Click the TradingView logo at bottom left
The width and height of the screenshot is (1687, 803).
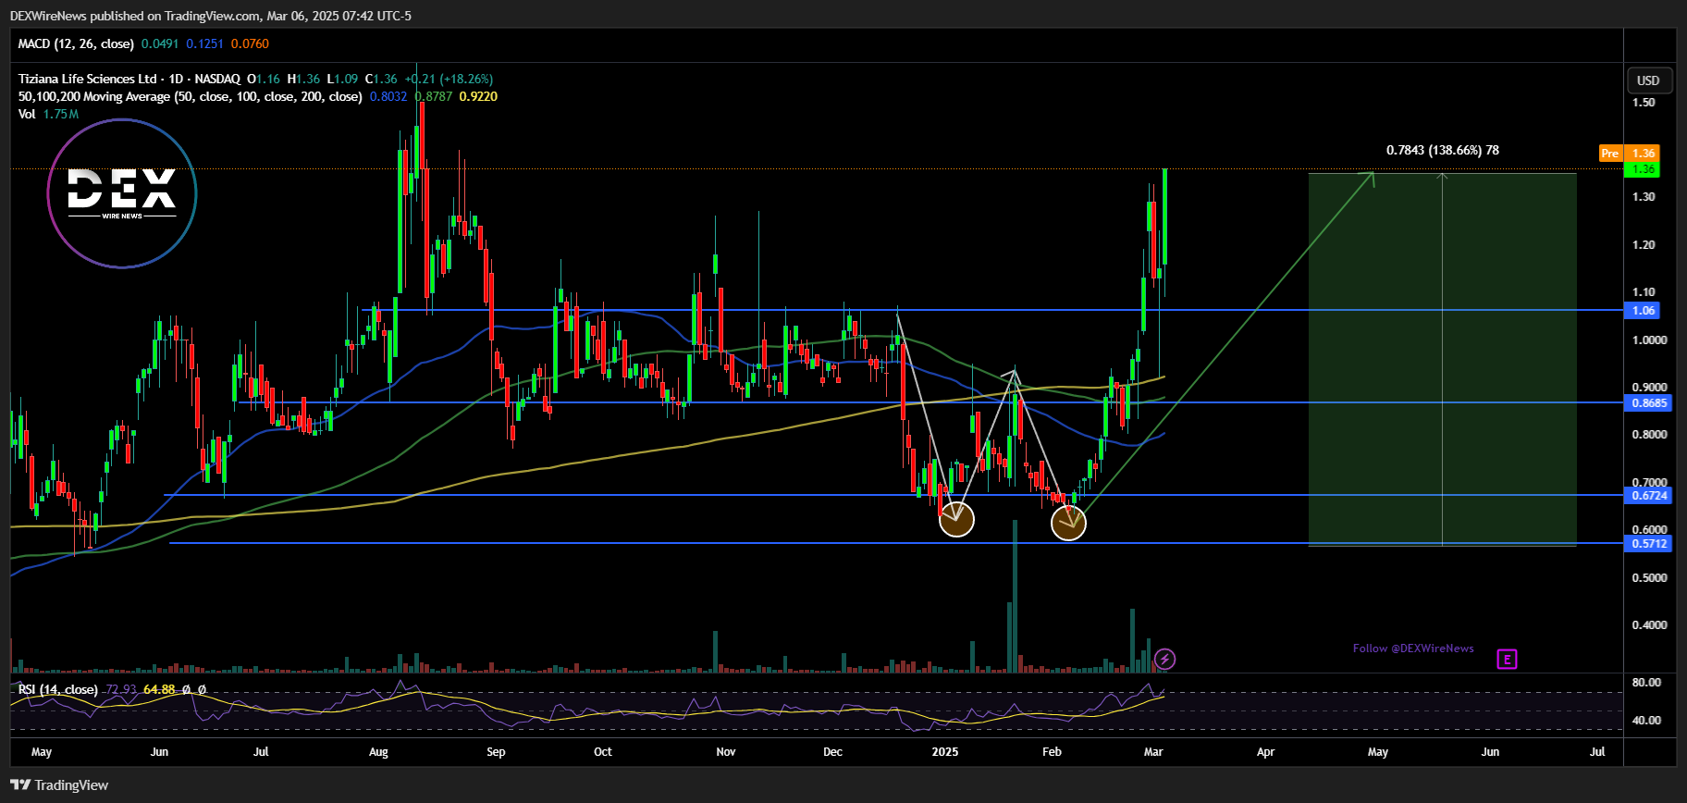(x=59, y=784)
